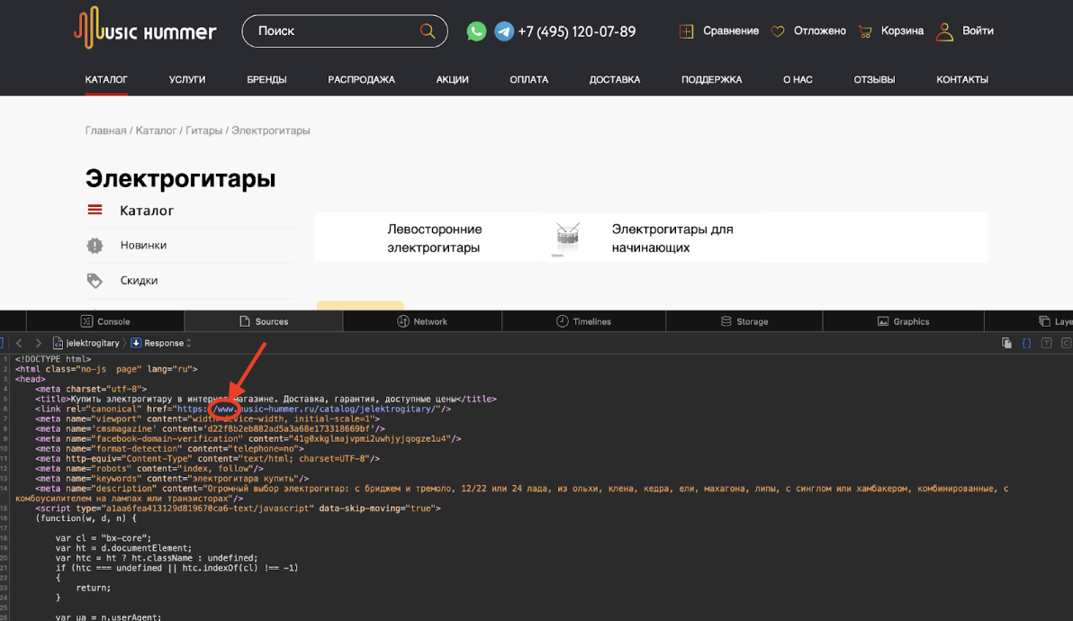Click the Telegram icon in the header

pyautogui.click(x=502, y=31)
